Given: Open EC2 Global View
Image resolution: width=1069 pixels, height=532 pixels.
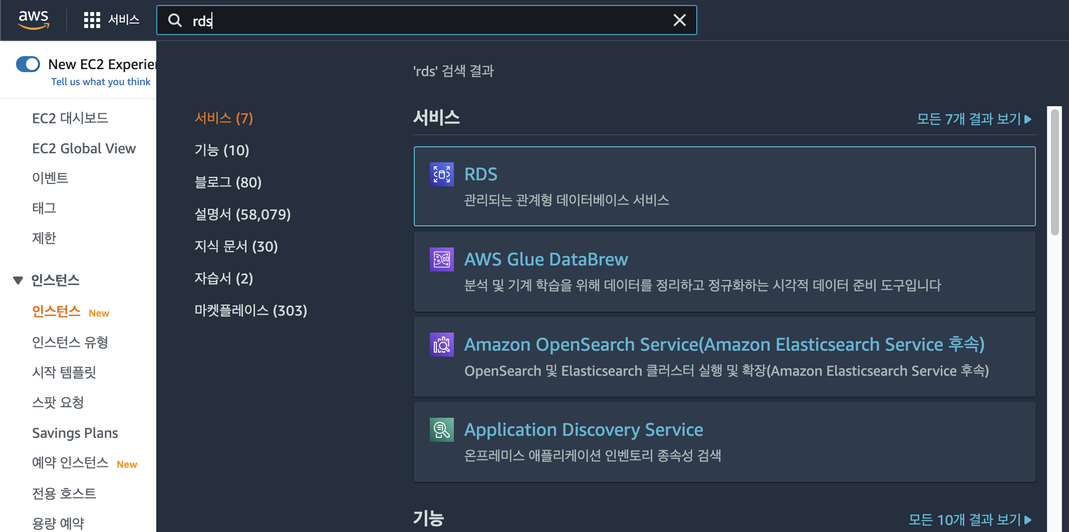Looking at the screenshot, I should tap(84, 148).
